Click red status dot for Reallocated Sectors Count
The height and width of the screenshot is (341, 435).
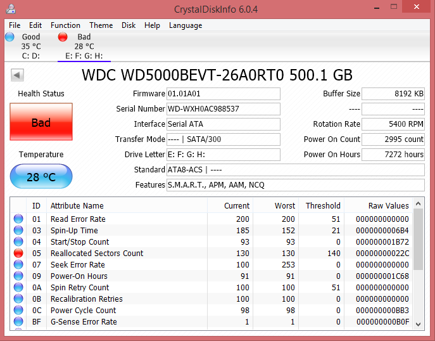coord(18,253)
